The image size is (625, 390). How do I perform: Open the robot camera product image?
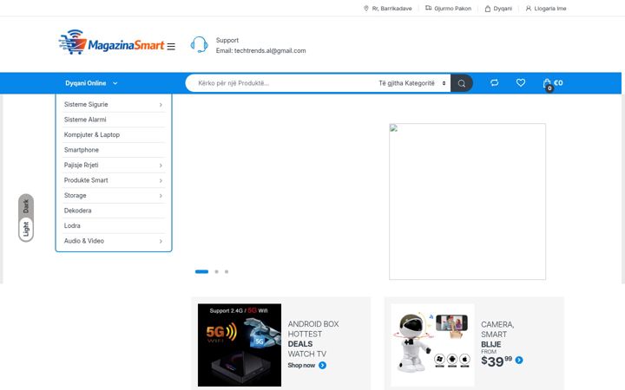pos(432,345)
